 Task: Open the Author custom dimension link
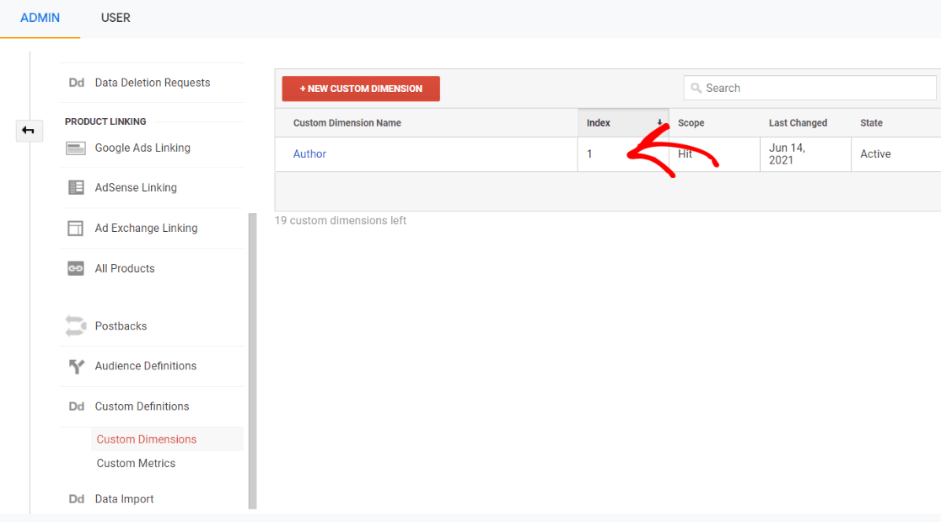click(x=309, y=153)
